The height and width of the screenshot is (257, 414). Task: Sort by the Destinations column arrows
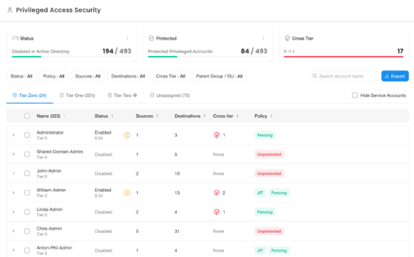(x=204, y=116)
